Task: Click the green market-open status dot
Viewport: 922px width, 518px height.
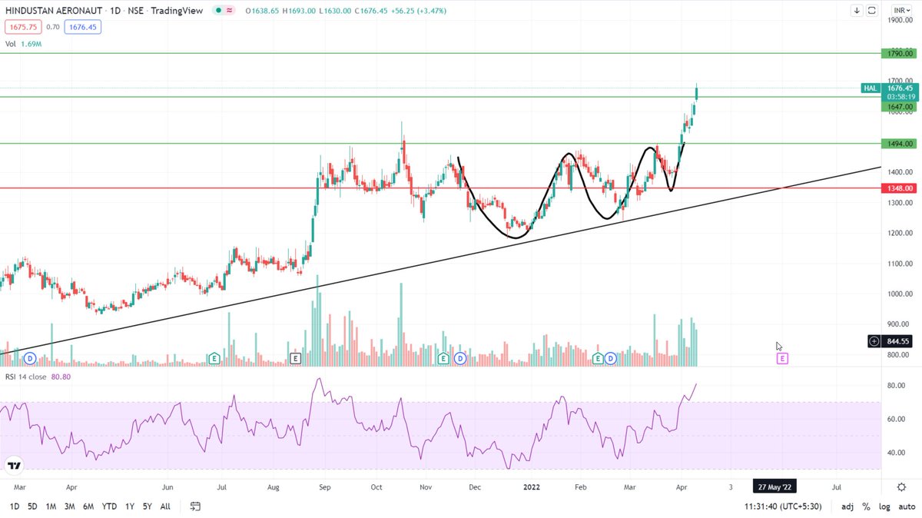Action: tap(219, 11)
